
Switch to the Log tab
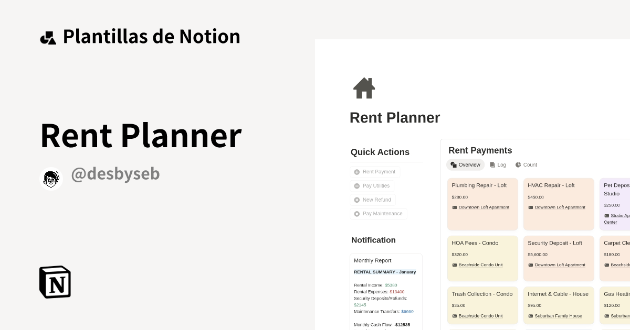pos(498,164)
